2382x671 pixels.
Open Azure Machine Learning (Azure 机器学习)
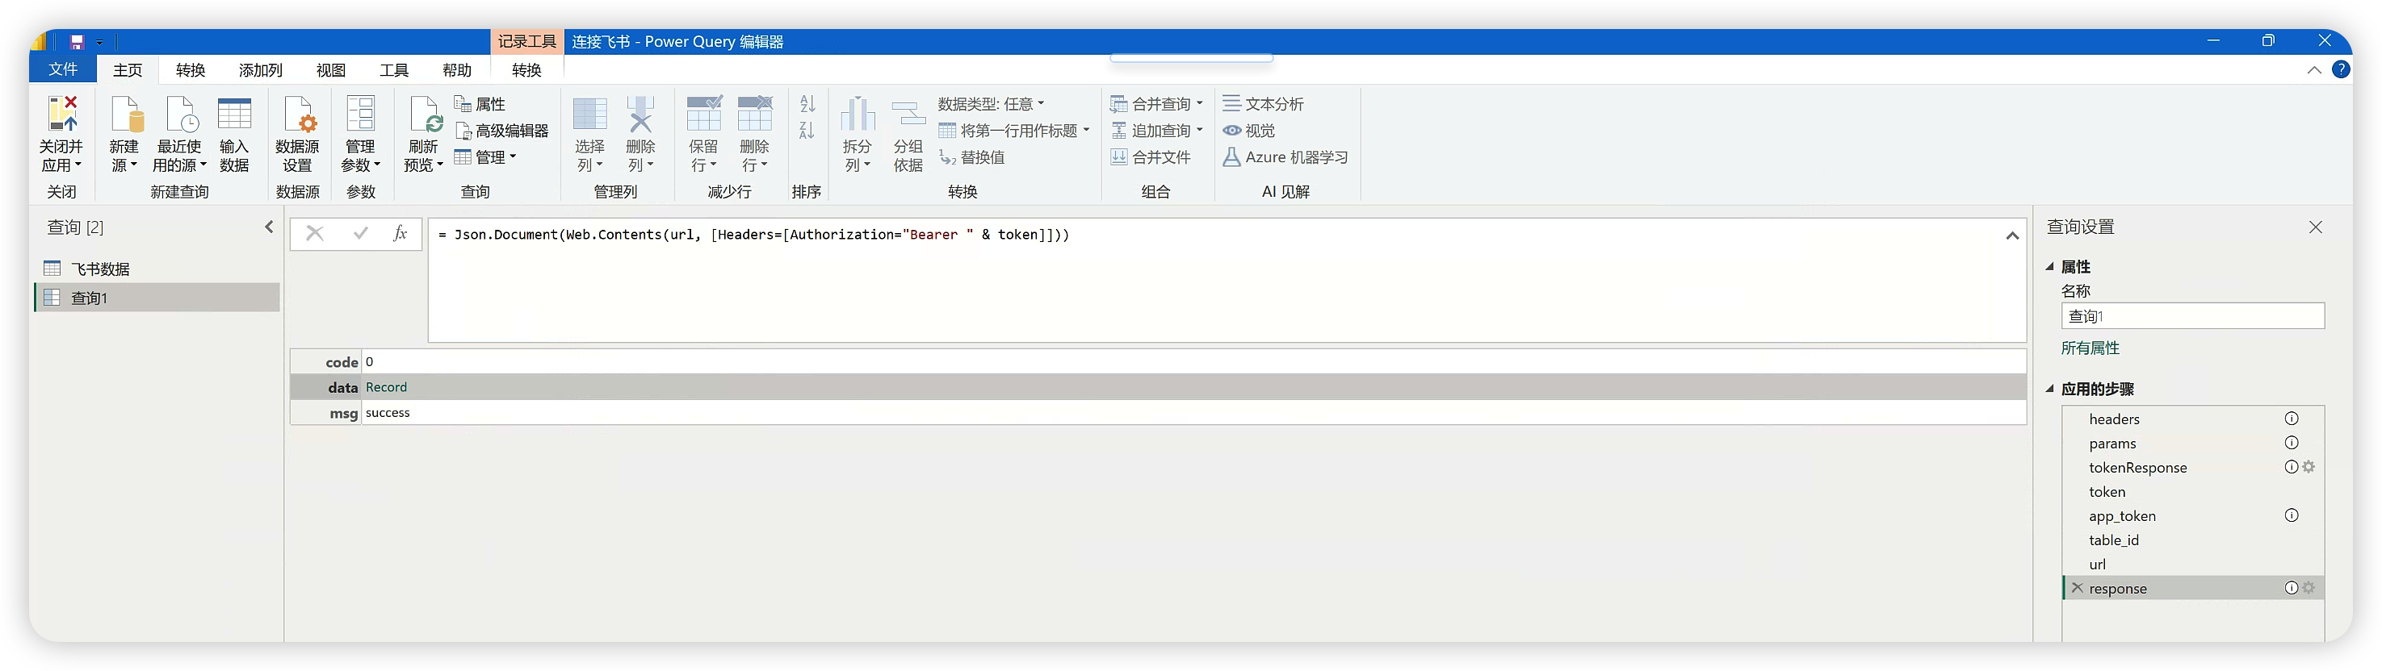[x=1285, y=157]
